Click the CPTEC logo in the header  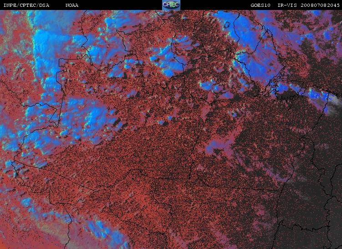tap(171, 5)
